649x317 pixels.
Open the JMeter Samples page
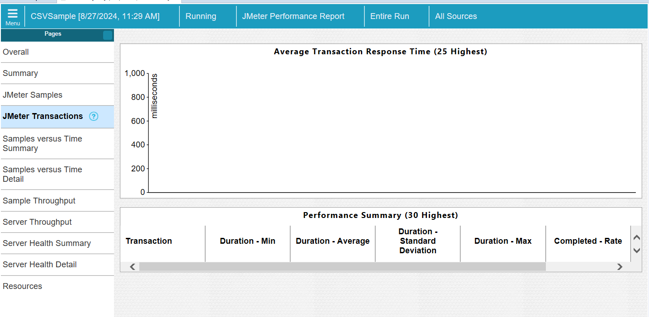(x=33, y=95)
